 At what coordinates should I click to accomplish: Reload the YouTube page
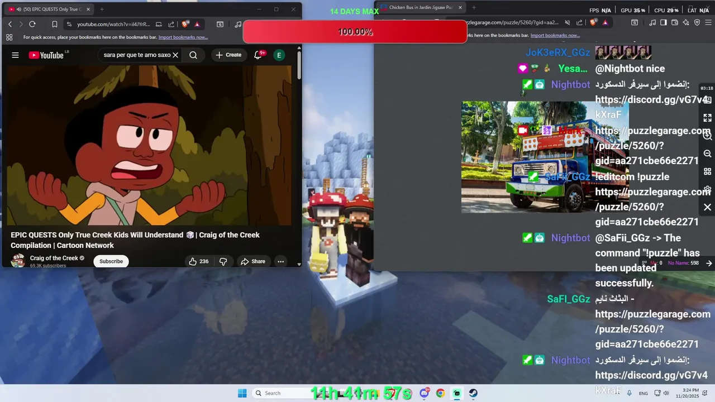point(32,24)
